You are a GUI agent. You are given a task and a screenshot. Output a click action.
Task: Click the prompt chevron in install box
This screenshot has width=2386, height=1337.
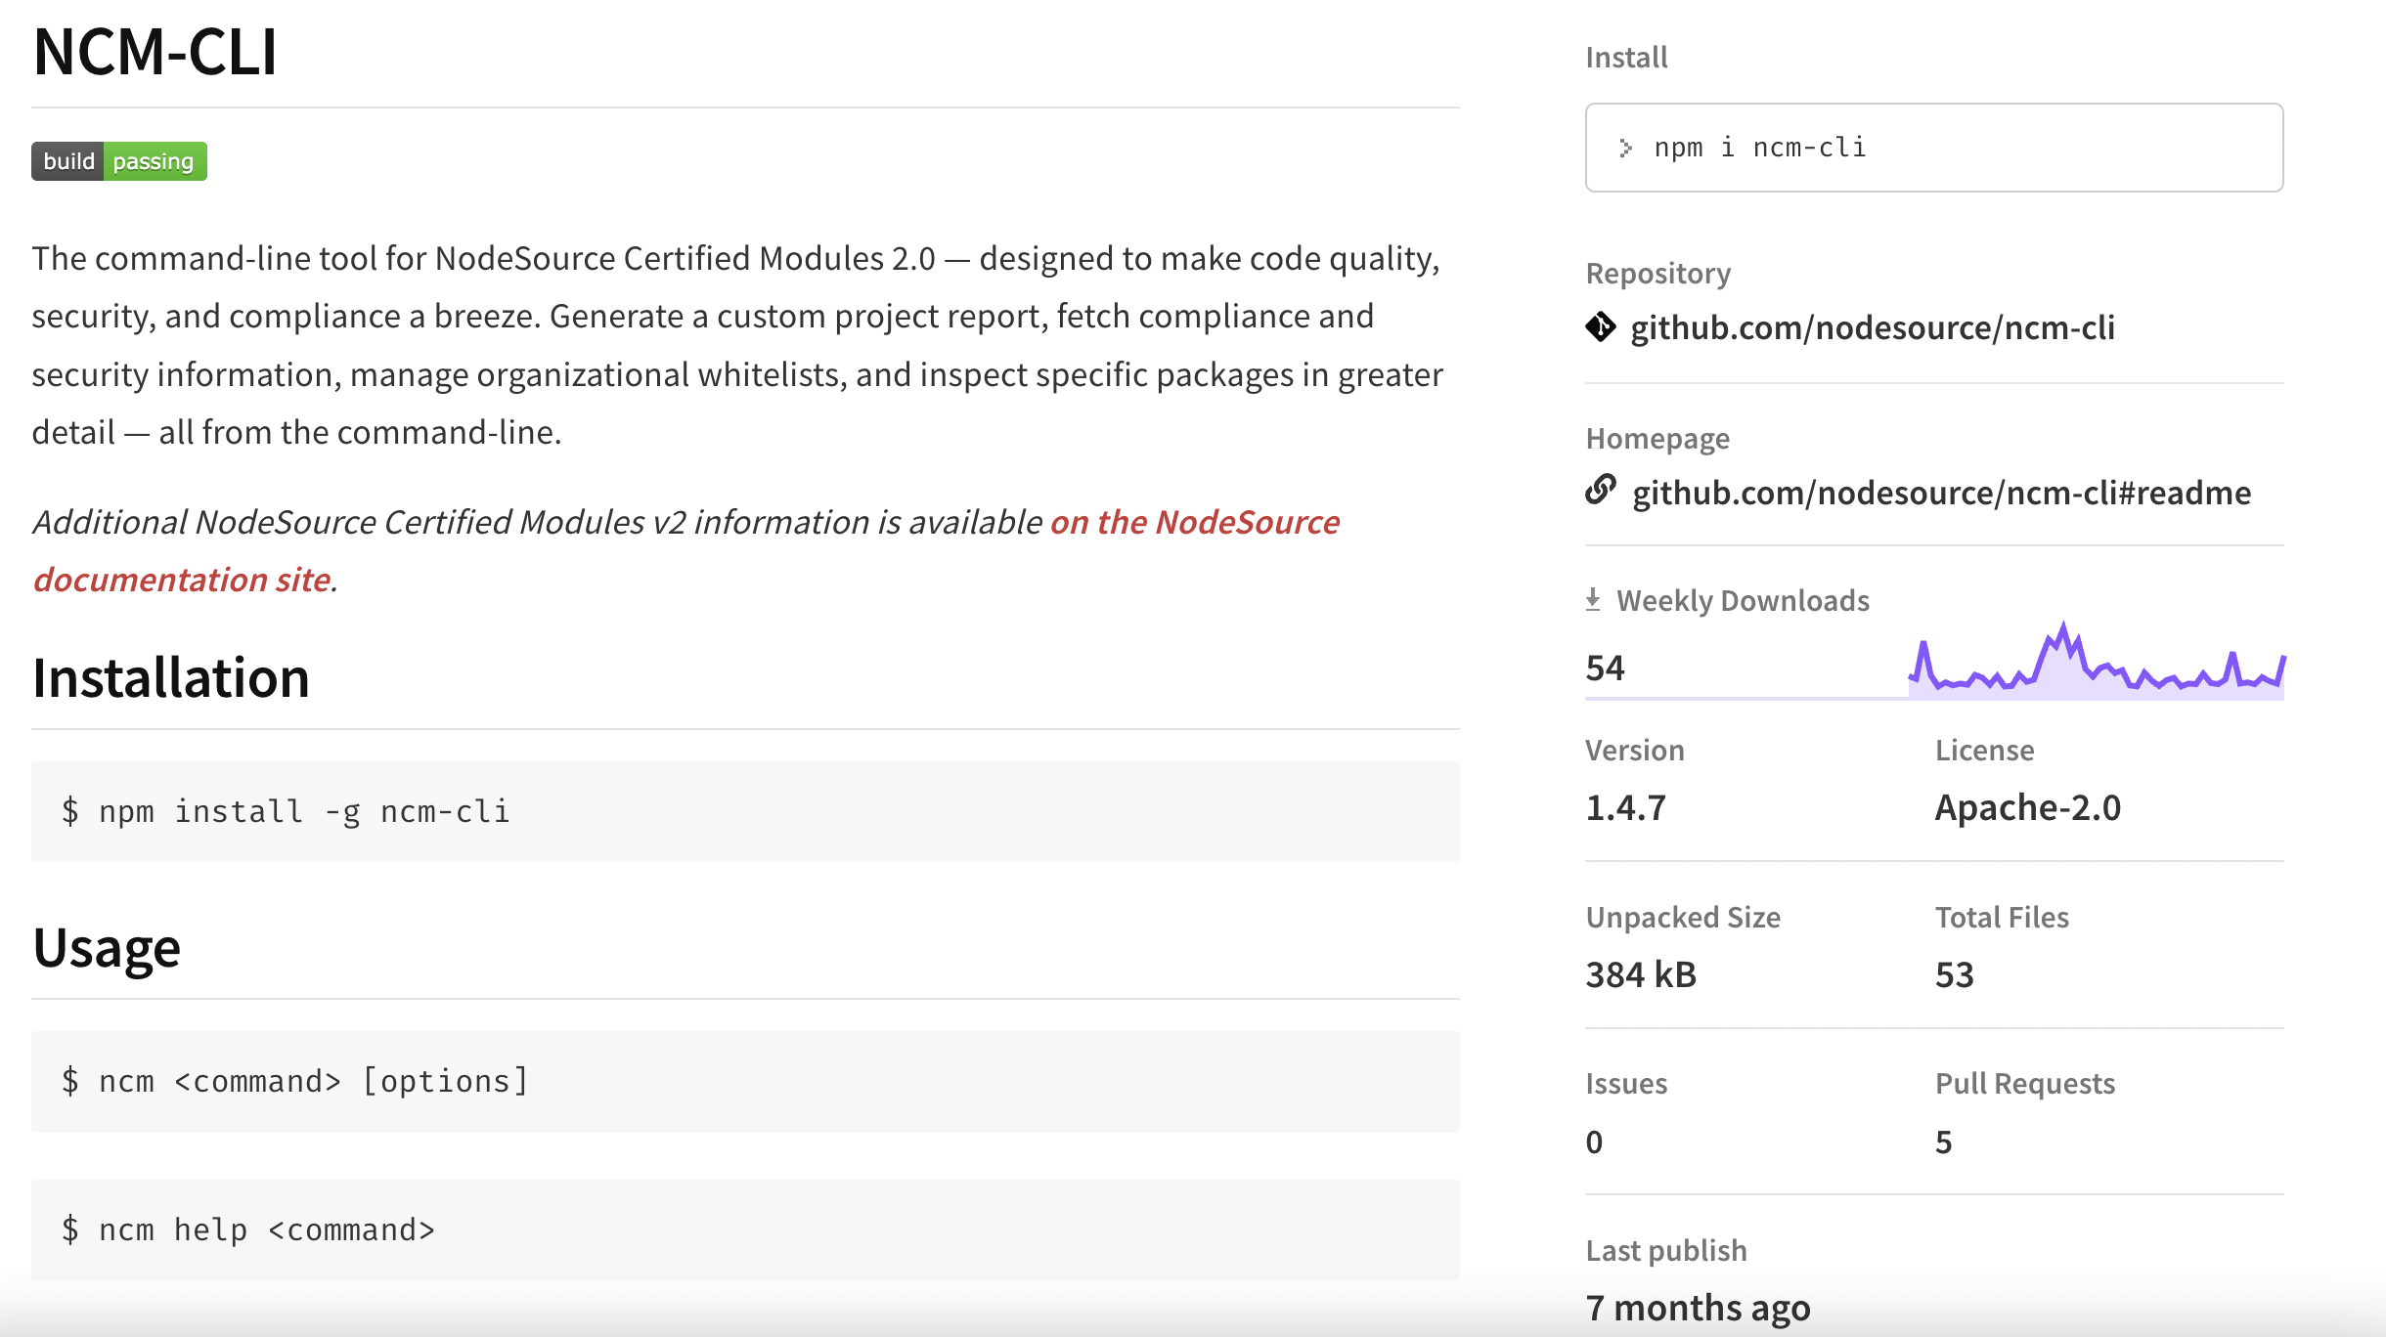(x=1625, y=148)
